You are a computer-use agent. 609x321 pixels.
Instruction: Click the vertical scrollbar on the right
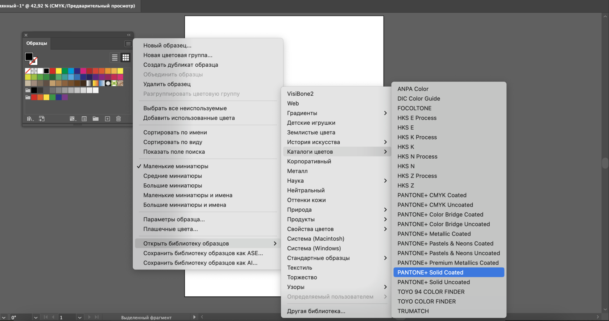pos(605,163)
